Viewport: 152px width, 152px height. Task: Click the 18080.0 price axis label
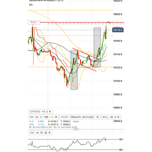tap(117, 94)
